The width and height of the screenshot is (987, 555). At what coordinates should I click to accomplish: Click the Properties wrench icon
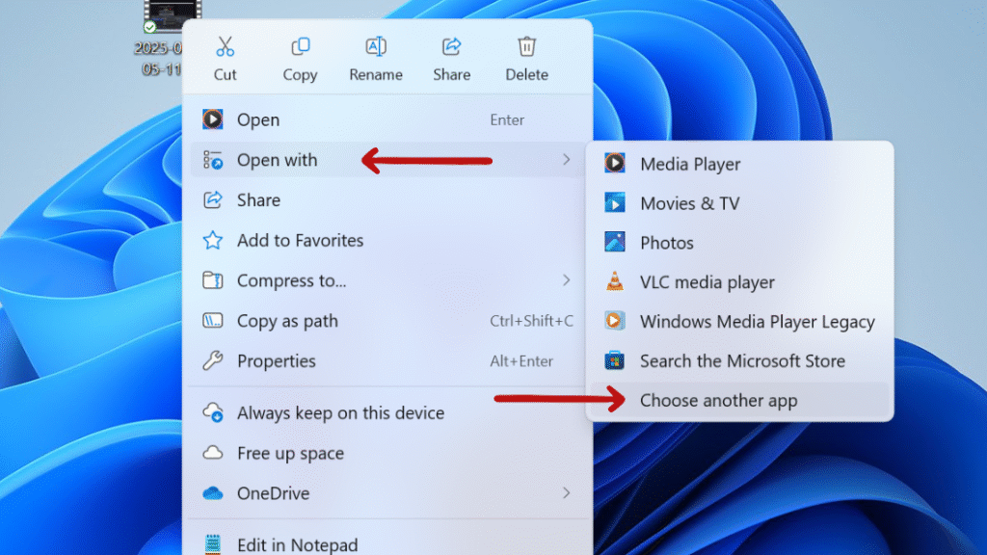tap(213, 360)
